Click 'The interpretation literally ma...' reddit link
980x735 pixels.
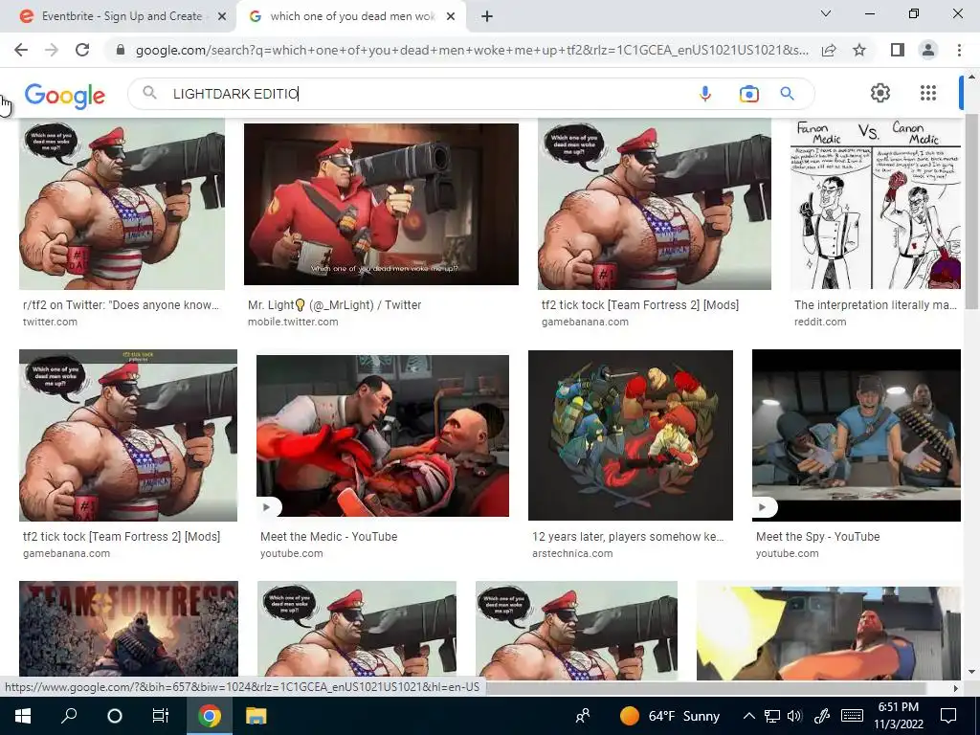(876, 305)
